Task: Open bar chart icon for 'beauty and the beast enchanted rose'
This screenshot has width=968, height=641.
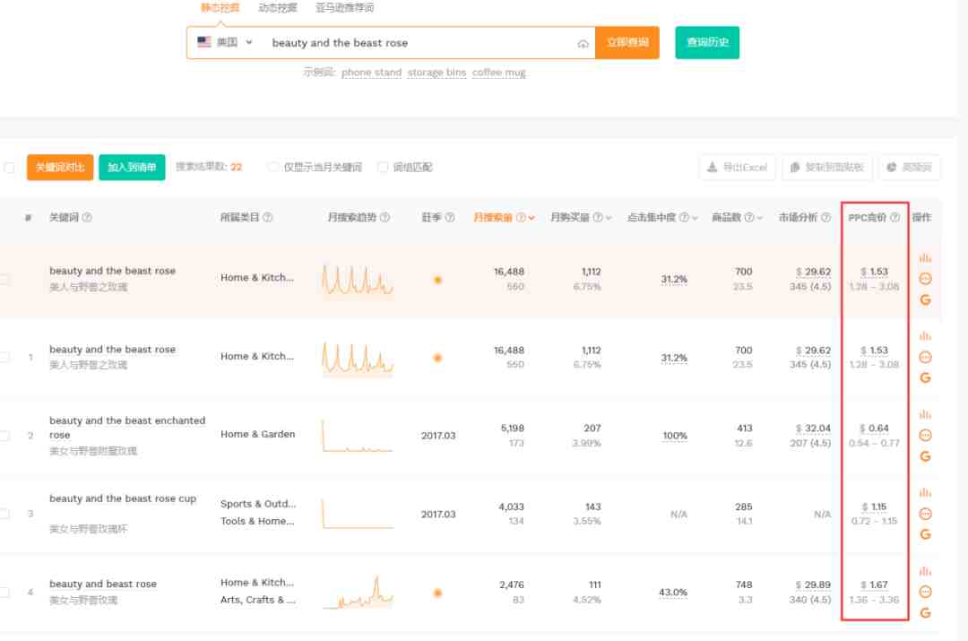Action: pyautogui.click(x=925, y=414)
